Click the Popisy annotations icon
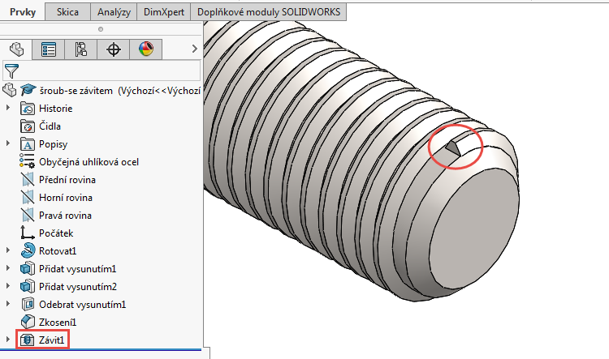The height and width of the screenshot is (359, 609). [27, 144]
